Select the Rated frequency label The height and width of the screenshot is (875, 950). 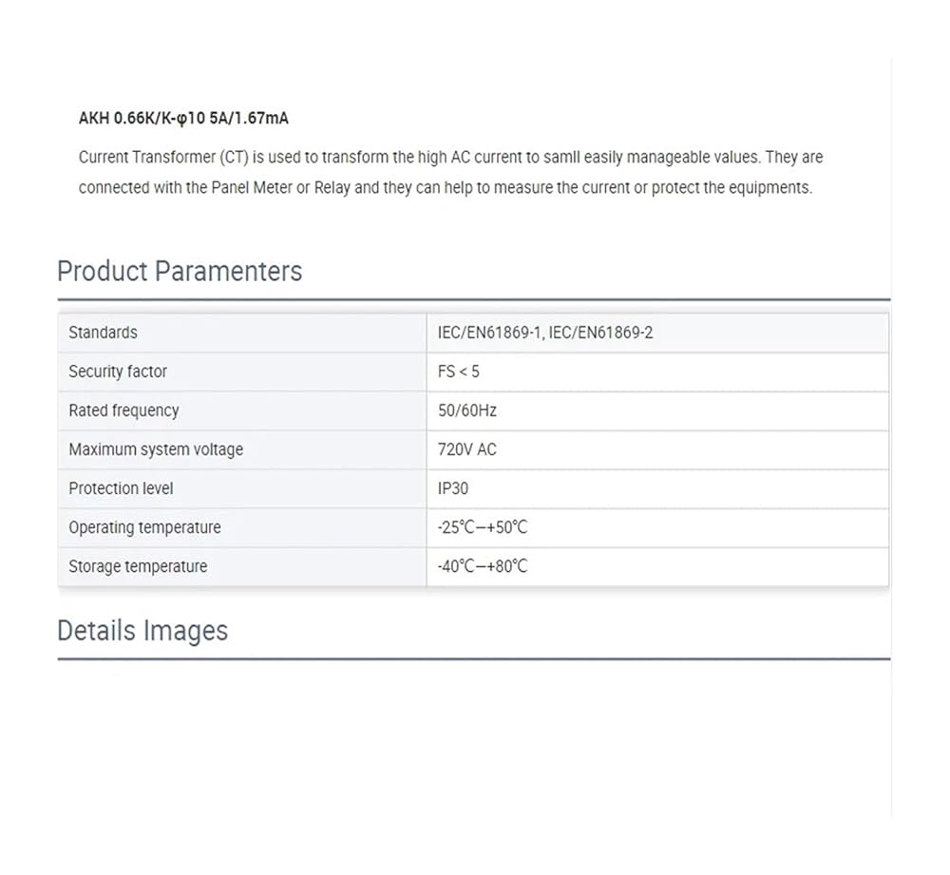click(x=123, y=410)
